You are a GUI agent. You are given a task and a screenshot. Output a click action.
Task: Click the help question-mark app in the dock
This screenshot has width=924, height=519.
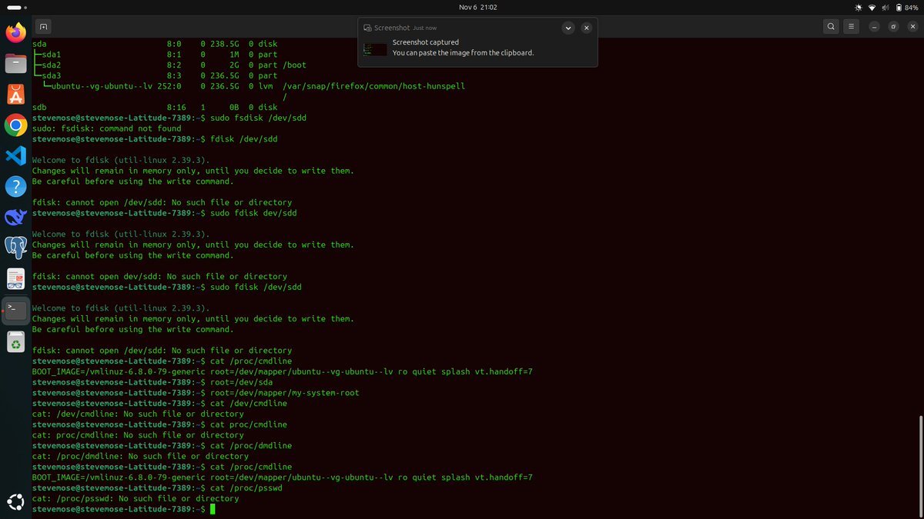coord(15,186)
